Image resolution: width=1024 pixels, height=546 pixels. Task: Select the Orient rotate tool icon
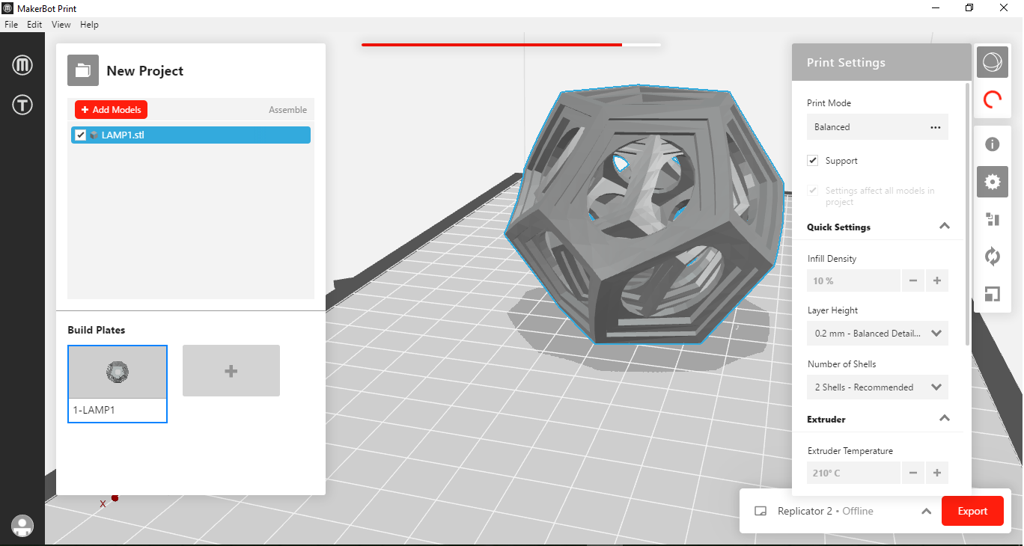coord(993,257)
